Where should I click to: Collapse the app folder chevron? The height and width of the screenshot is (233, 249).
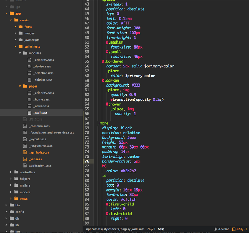pos(6,13)
